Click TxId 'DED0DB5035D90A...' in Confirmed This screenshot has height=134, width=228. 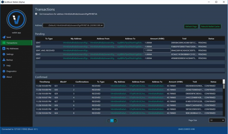point(194,86)
